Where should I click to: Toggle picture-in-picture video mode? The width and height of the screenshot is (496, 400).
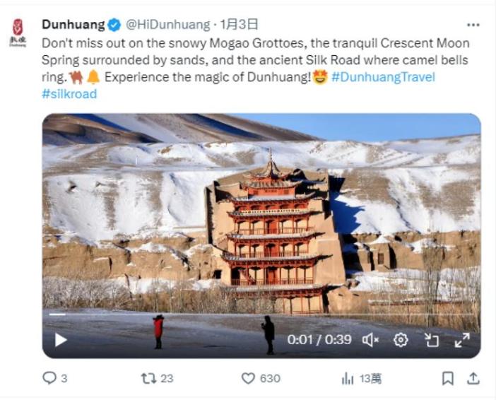pos(432,340)
